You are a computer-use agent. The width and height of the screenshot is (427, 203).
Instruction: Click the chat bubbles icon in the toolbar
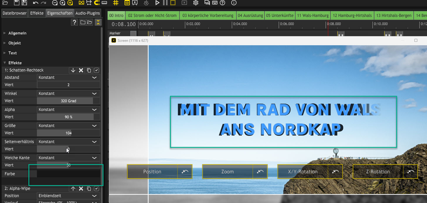pyautogui.click(x=207, y=3)
